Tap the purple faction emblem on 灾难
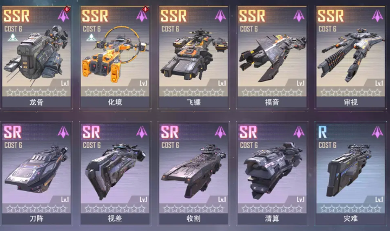The width and height of the screenshot is (390, 231). pos(378,132)
